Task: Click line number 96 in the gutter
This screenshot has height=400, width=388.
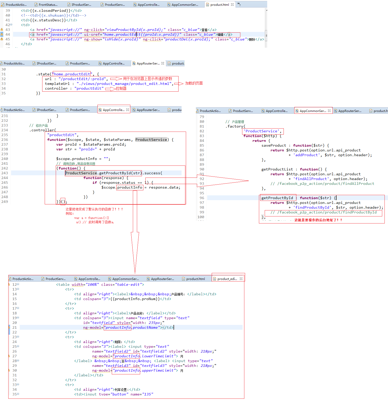Action: tap(202, 198)
